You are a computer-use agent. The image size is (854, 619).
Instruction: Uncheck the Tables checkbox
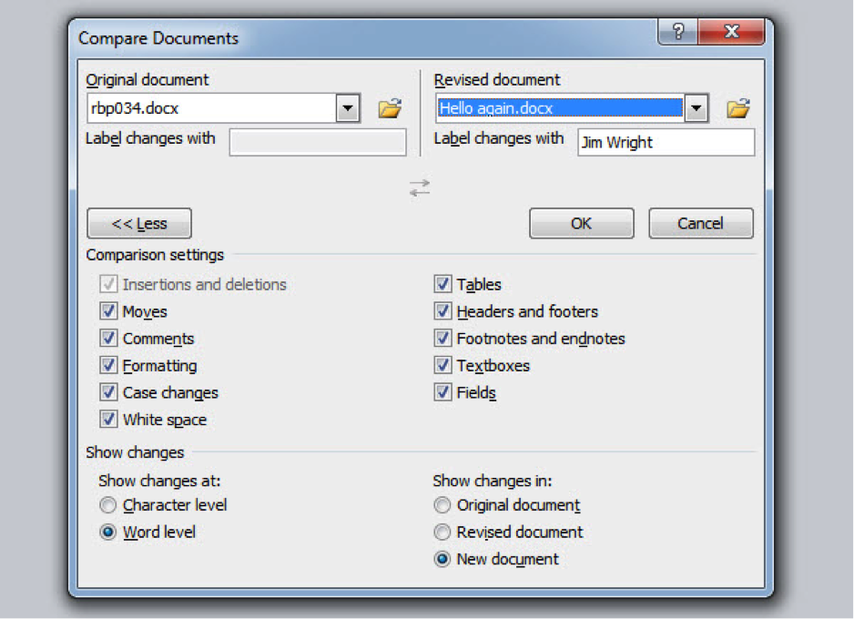(x=442, y=284)
